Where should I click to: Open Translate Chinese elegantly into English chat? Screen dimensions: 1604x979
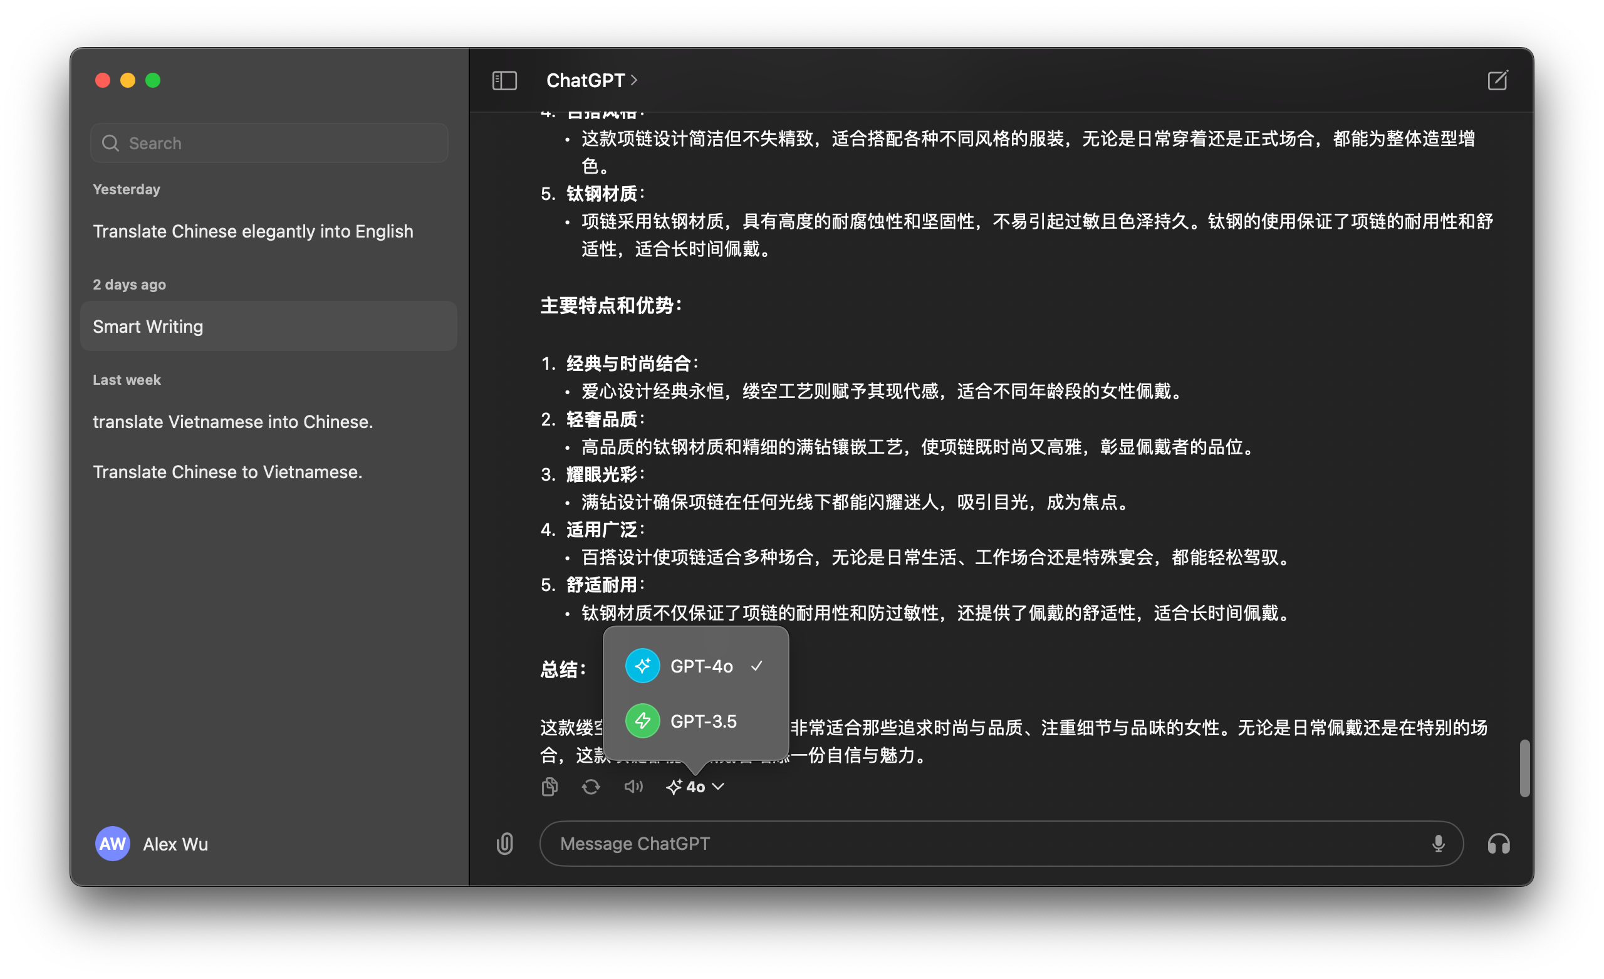coord(253,231)
